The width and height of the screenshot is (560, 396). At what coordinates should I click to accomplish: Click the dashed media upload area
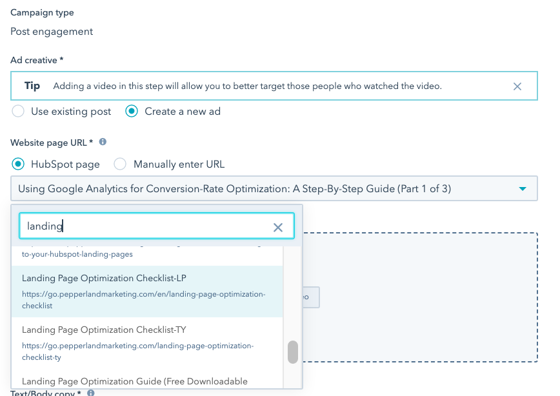[420, 297]
